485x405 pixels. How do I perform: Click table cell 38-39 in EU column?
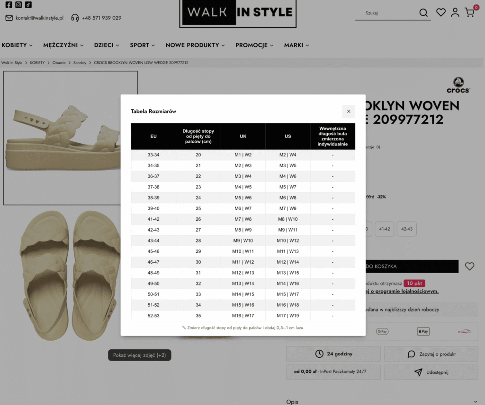pyautogui.click(x=153, y=198)
